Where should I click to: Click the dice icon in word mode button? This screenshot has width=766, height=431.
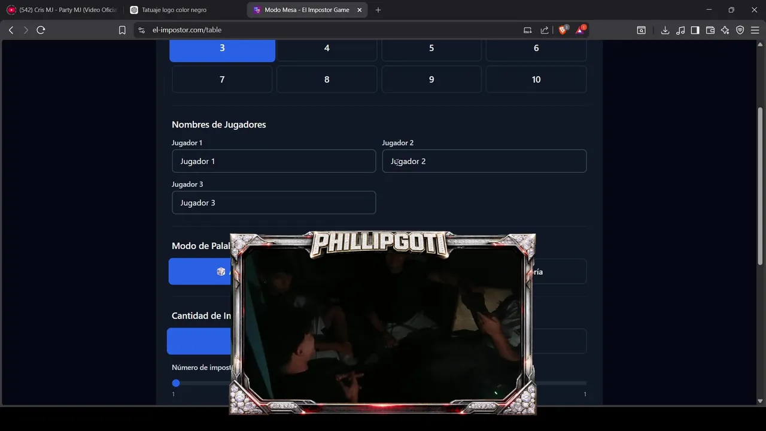pyautogui.click(x=221, y=272)
